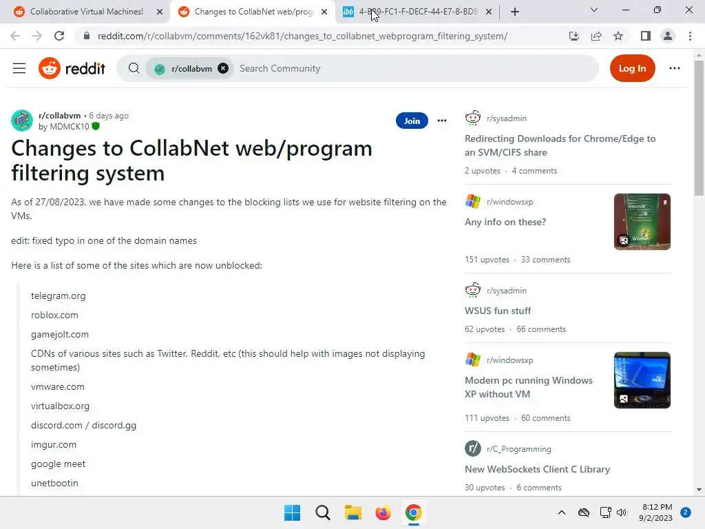Open File Explorer from the taskbar

(353, 512)
